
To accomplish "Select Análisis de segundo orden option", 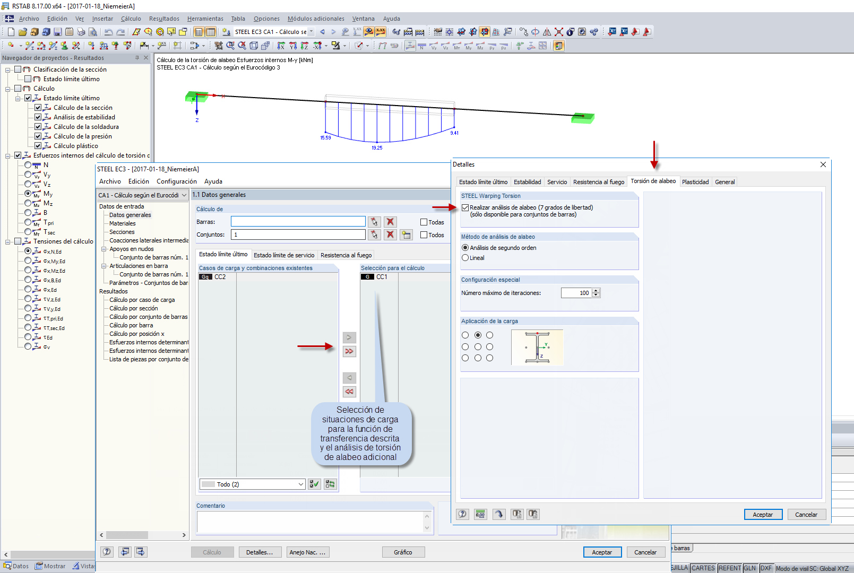I will click(465, 248).
